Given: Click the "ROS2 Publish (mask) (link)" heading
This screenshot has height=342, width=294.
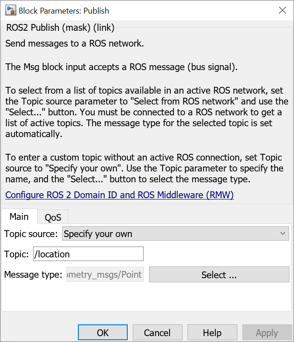Looking at the screenshot, I should [60, 28].
